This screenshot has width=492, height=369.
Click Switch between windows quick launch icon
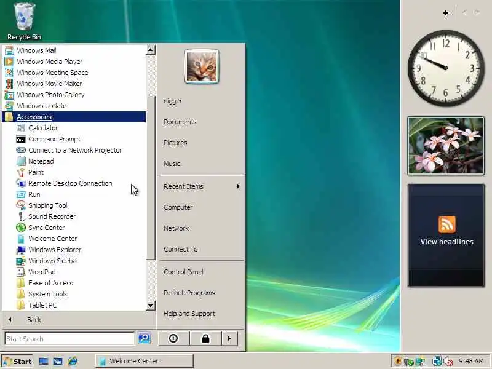58,361
